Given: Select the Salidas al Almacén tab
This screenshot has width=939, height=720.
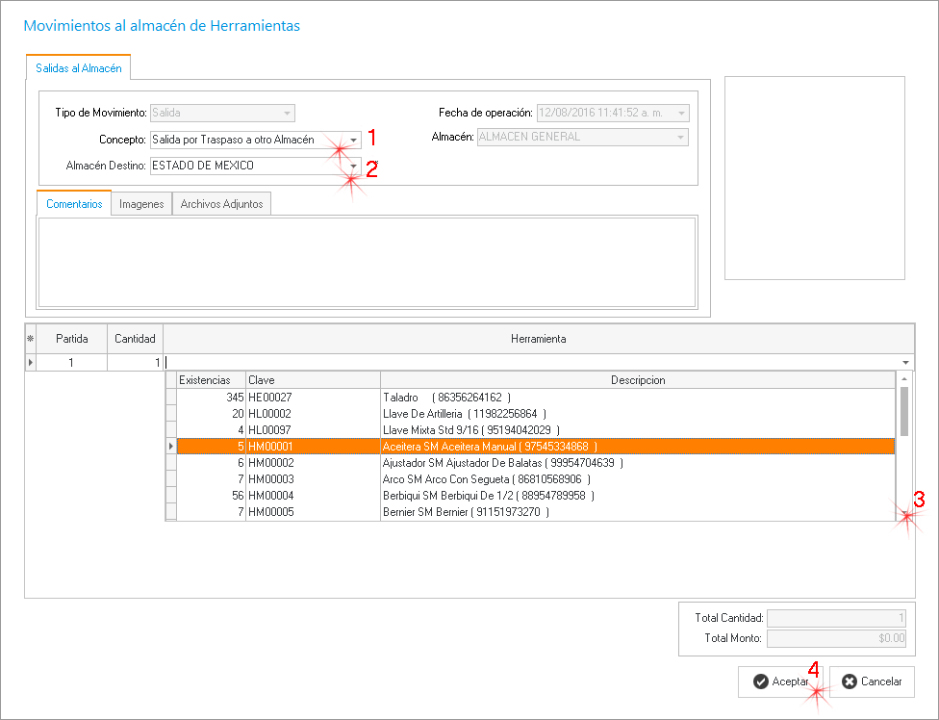Looking at the screenshot, I should (x=78, y=68).
